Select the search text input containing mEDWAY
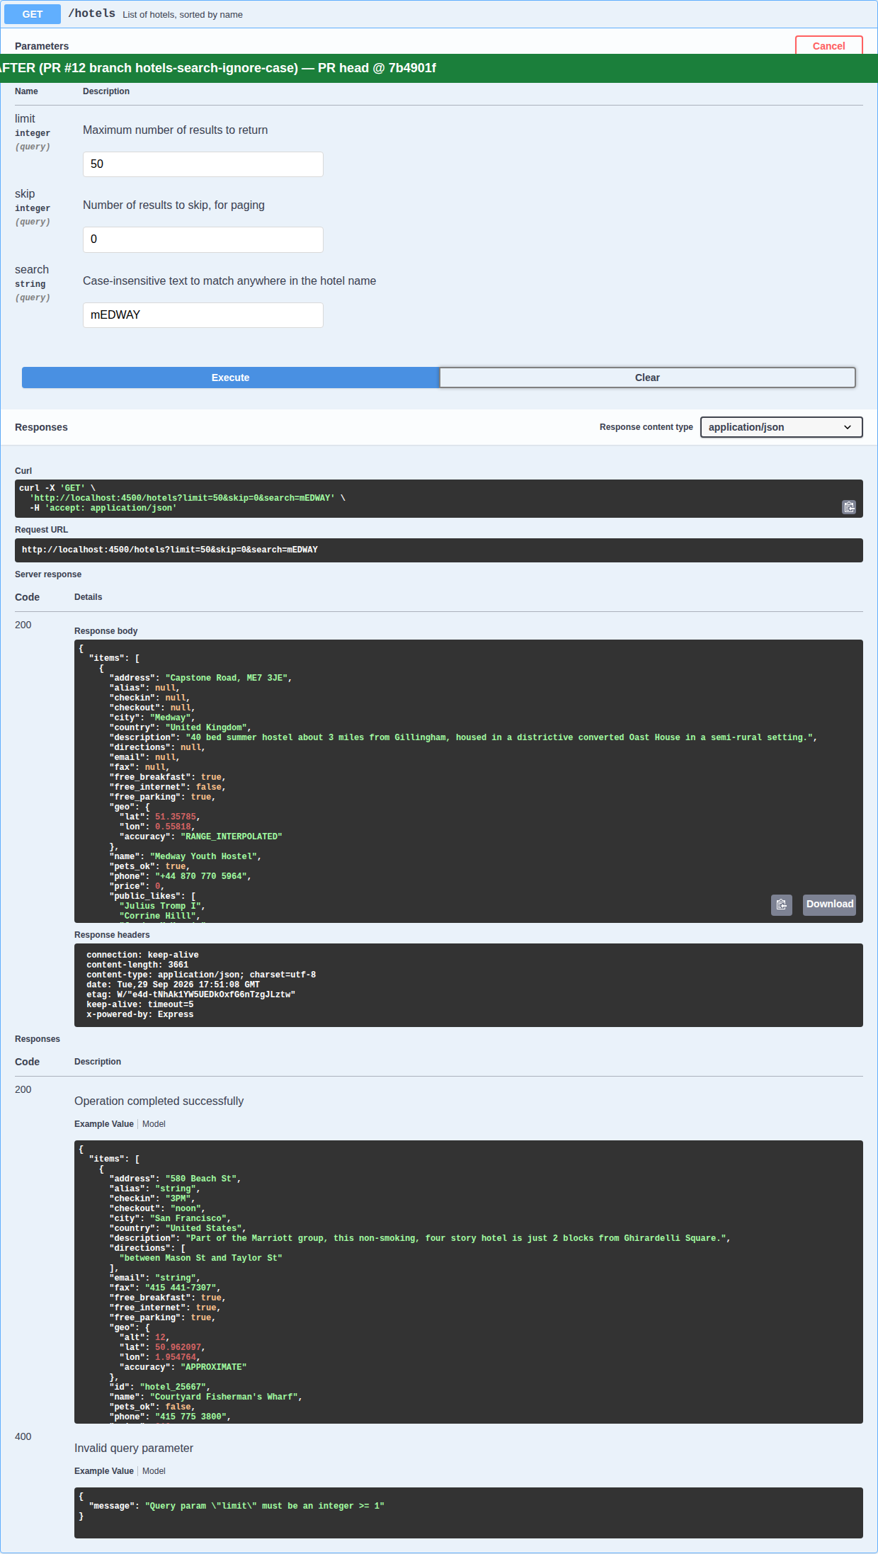 tap(203, 315)
